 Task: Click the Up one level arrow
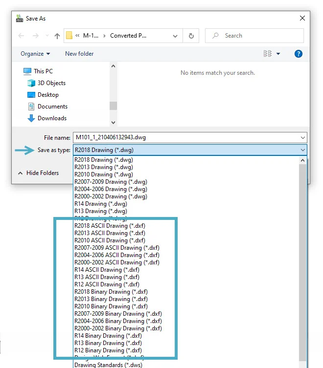57,36
